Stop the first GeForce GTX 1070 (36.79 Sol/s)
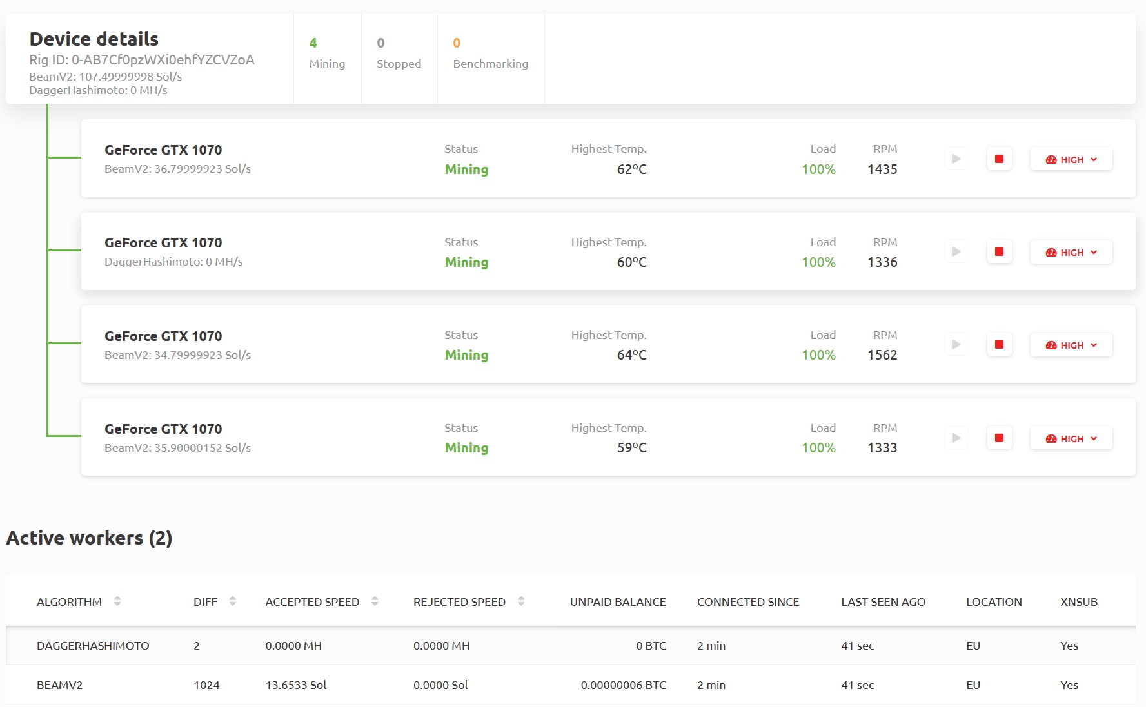The width and height of the screenshot is (1146, 707). click(x=999, y=159)
